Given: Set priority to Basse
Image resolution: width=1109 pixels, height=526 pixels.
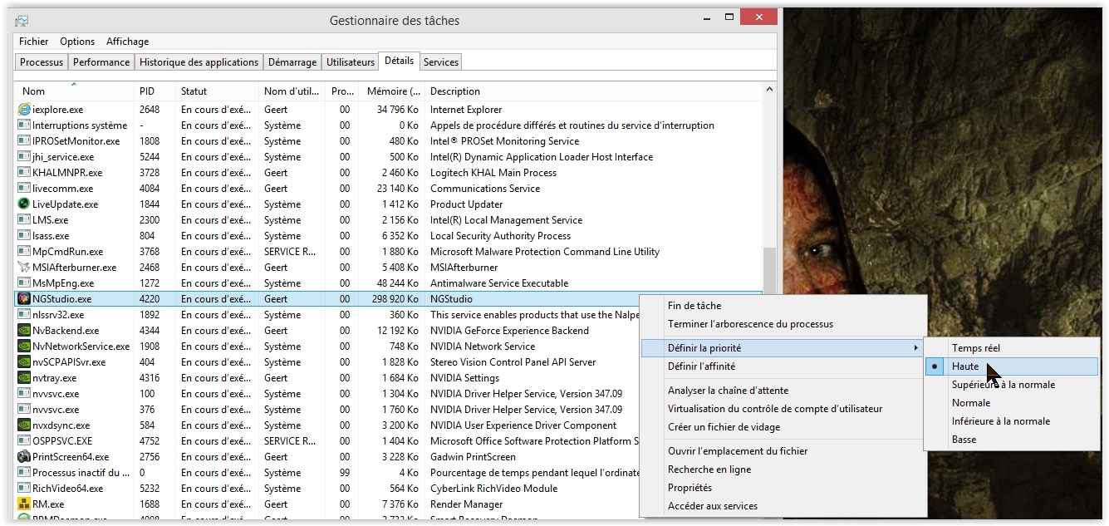Looking at the screenshot, I should coord(1012,440).
